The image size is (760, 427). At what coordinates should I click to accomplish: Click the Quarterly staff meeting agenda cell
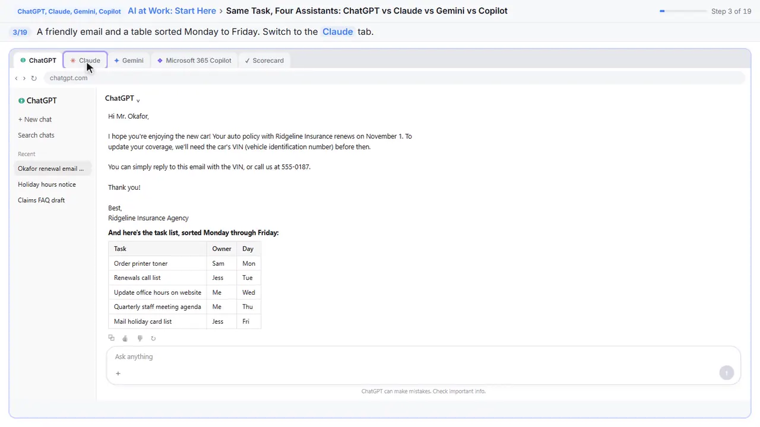pos(157,307)
